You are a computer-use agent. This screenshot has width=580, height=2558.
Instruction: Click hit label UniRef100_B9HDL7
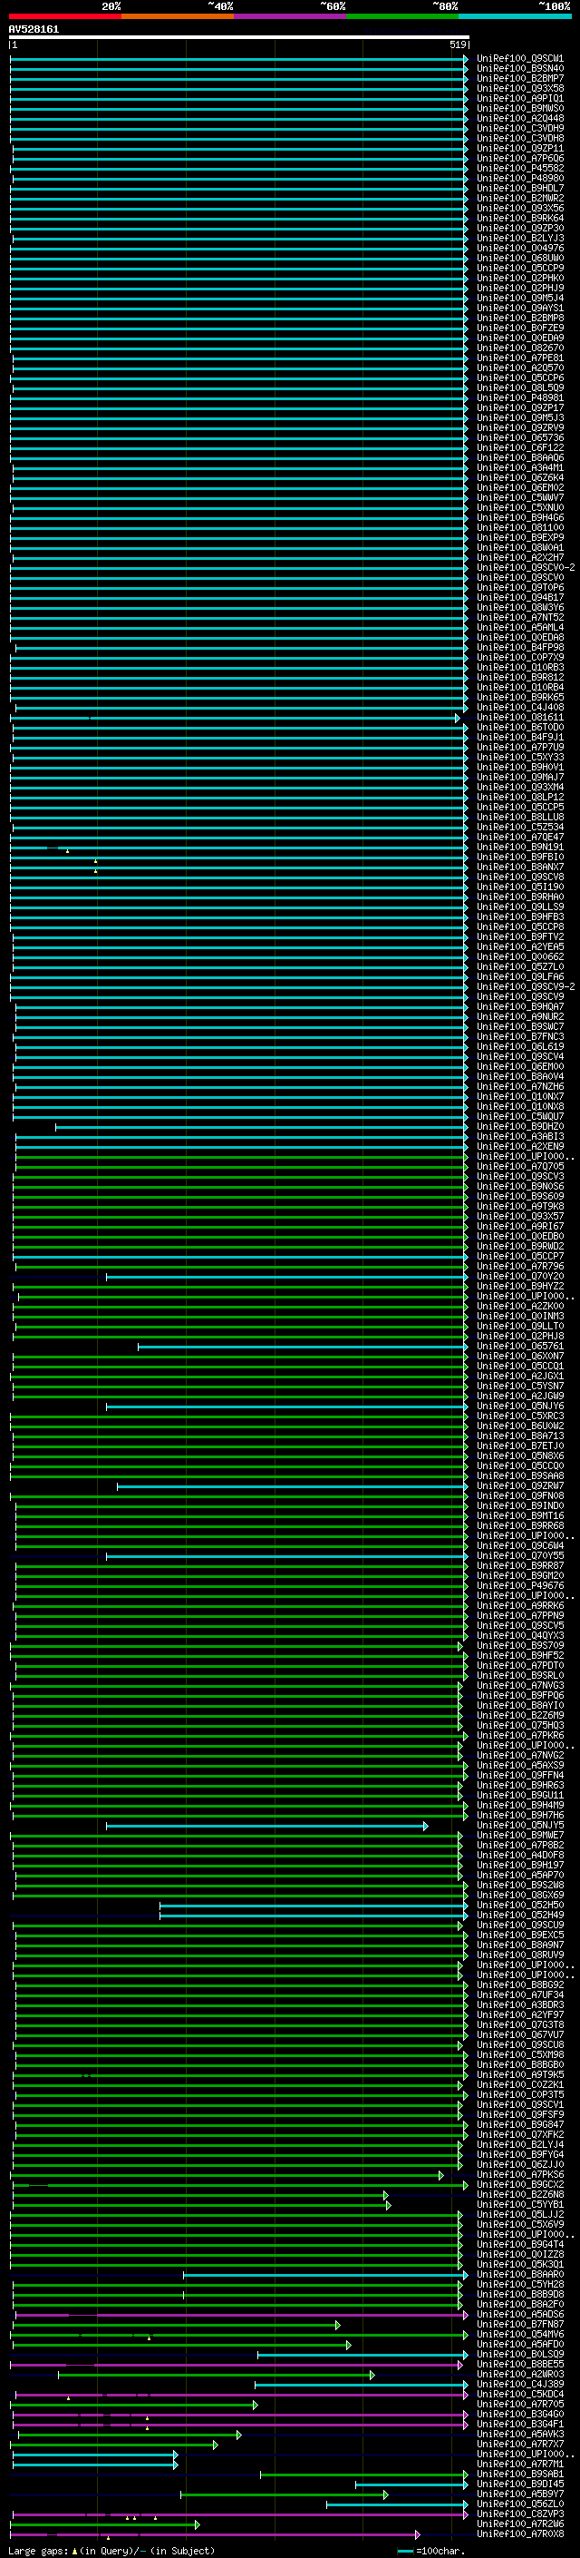tap(519, 188)
